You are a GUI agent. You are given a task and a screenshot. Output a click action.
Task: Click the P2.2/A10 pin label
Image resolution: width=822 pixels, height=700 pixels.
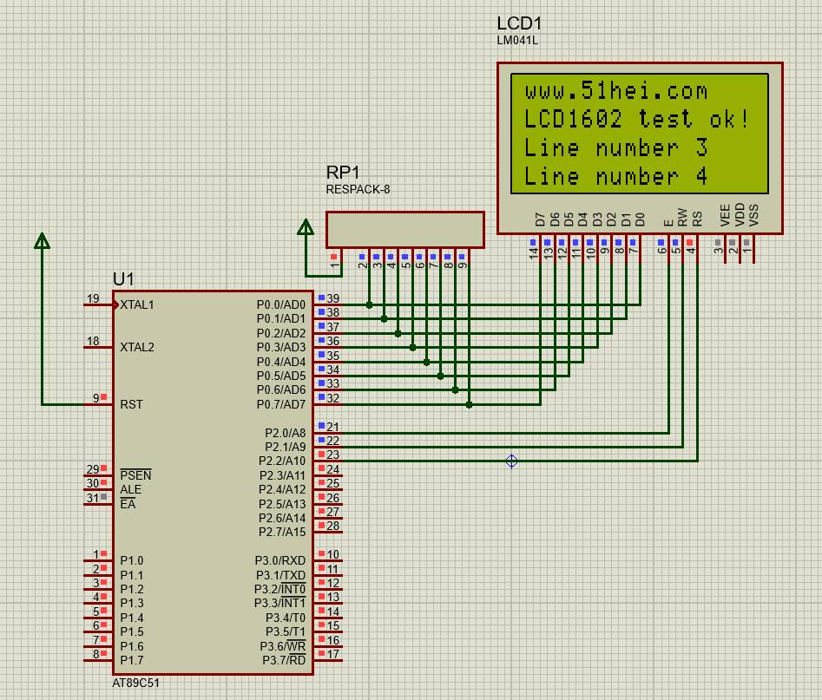point(281,461)
